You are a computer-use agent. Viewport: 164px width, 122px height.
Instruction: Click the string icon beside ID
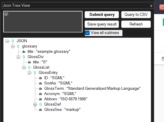point(40,78)
